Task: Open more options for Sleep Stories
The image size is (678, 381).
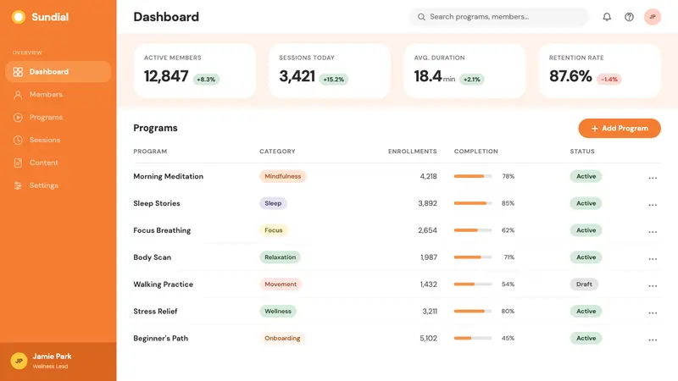Action: (x=653, y=205)
